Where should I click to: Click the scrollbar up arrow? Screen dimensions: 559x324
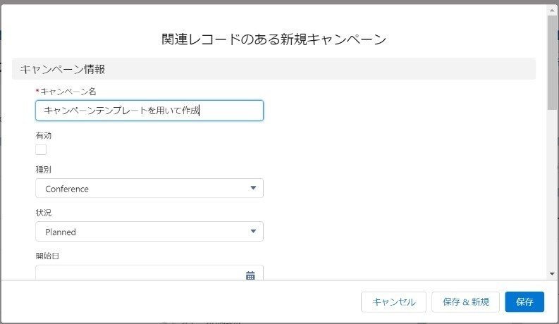[552, 11]
